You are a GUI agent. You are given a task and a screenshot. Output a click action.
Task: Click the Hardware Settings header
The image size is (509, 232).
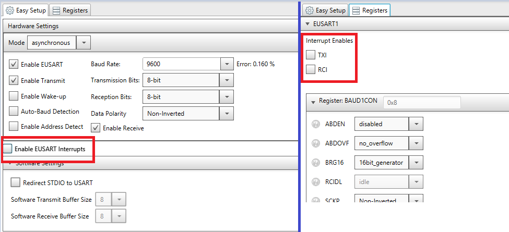point(151,26)
